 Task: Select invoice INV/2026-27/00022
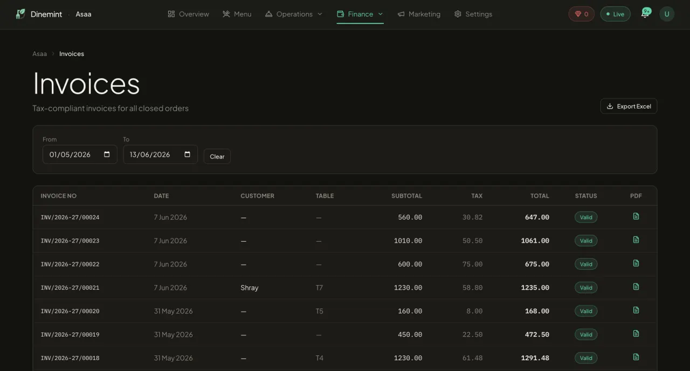tap(70, 264)
